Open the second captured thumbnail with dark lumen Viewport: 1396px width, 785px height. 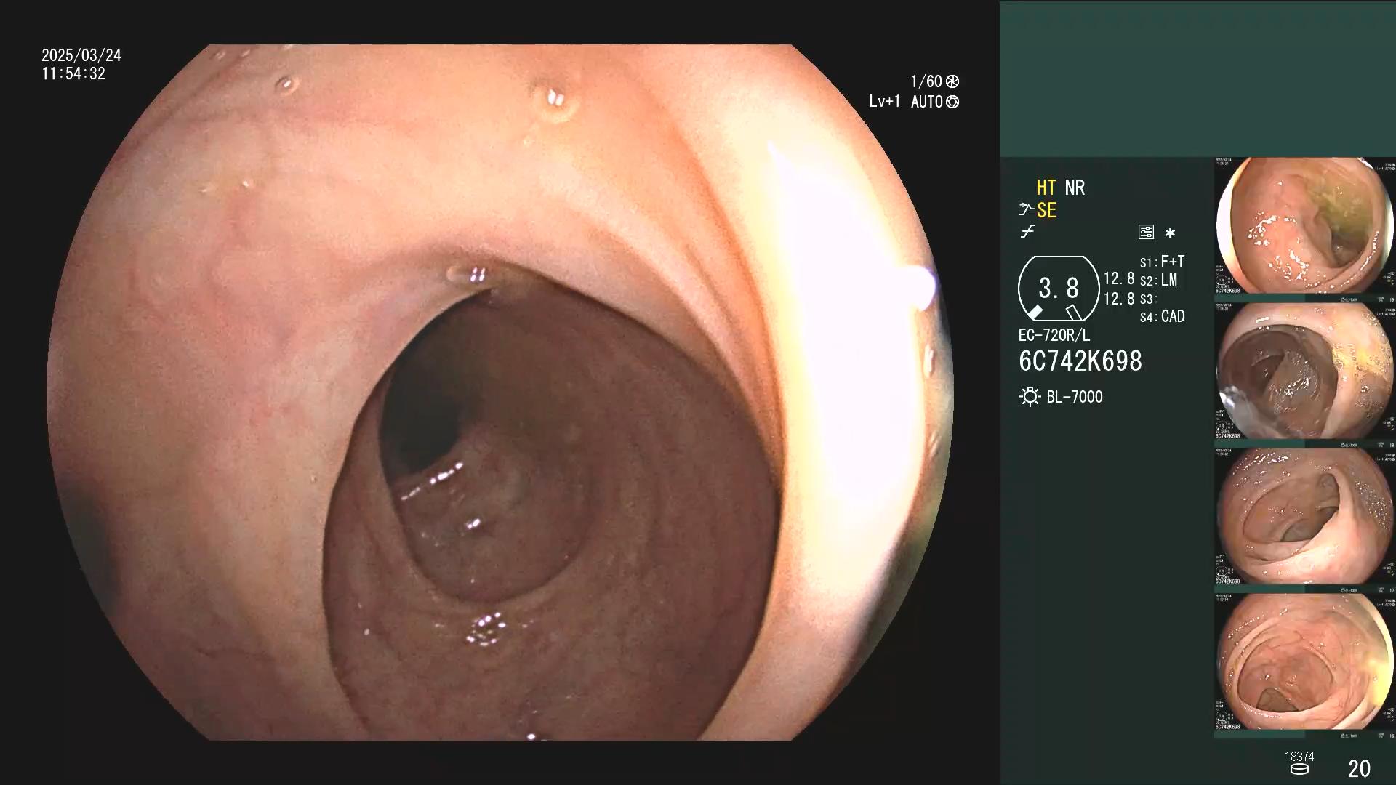[1305, 371]
